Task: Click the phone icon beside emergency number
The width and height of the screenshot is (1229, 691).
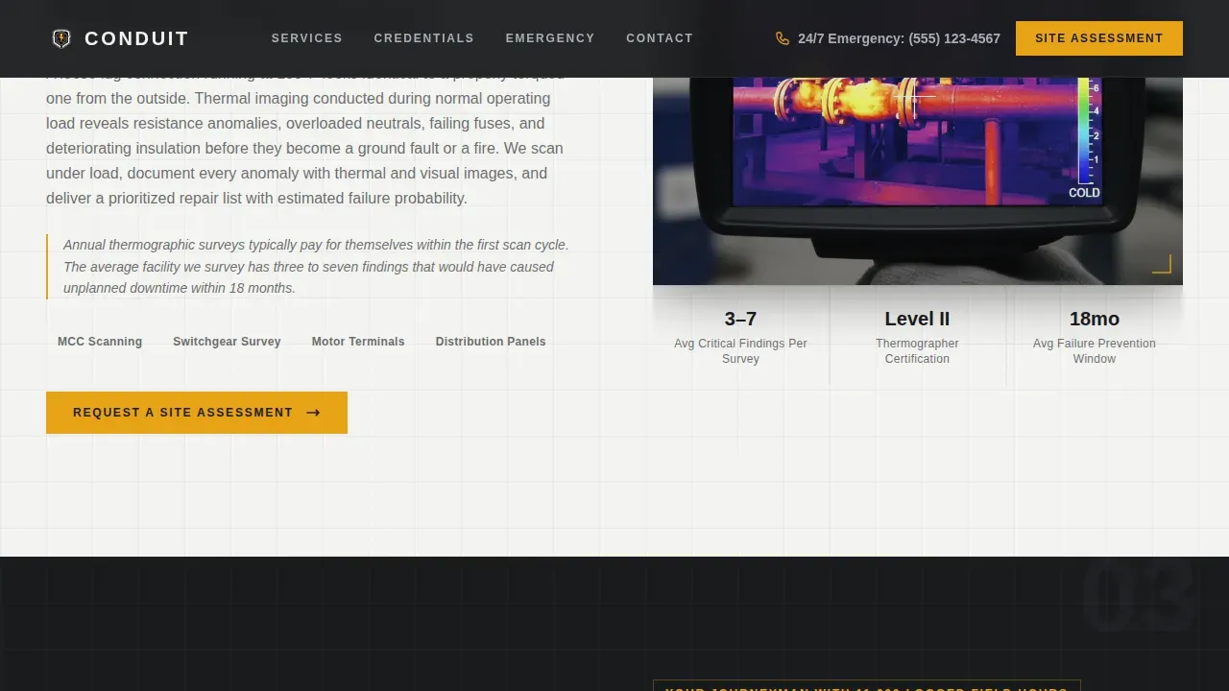Action: pos(783,38)
